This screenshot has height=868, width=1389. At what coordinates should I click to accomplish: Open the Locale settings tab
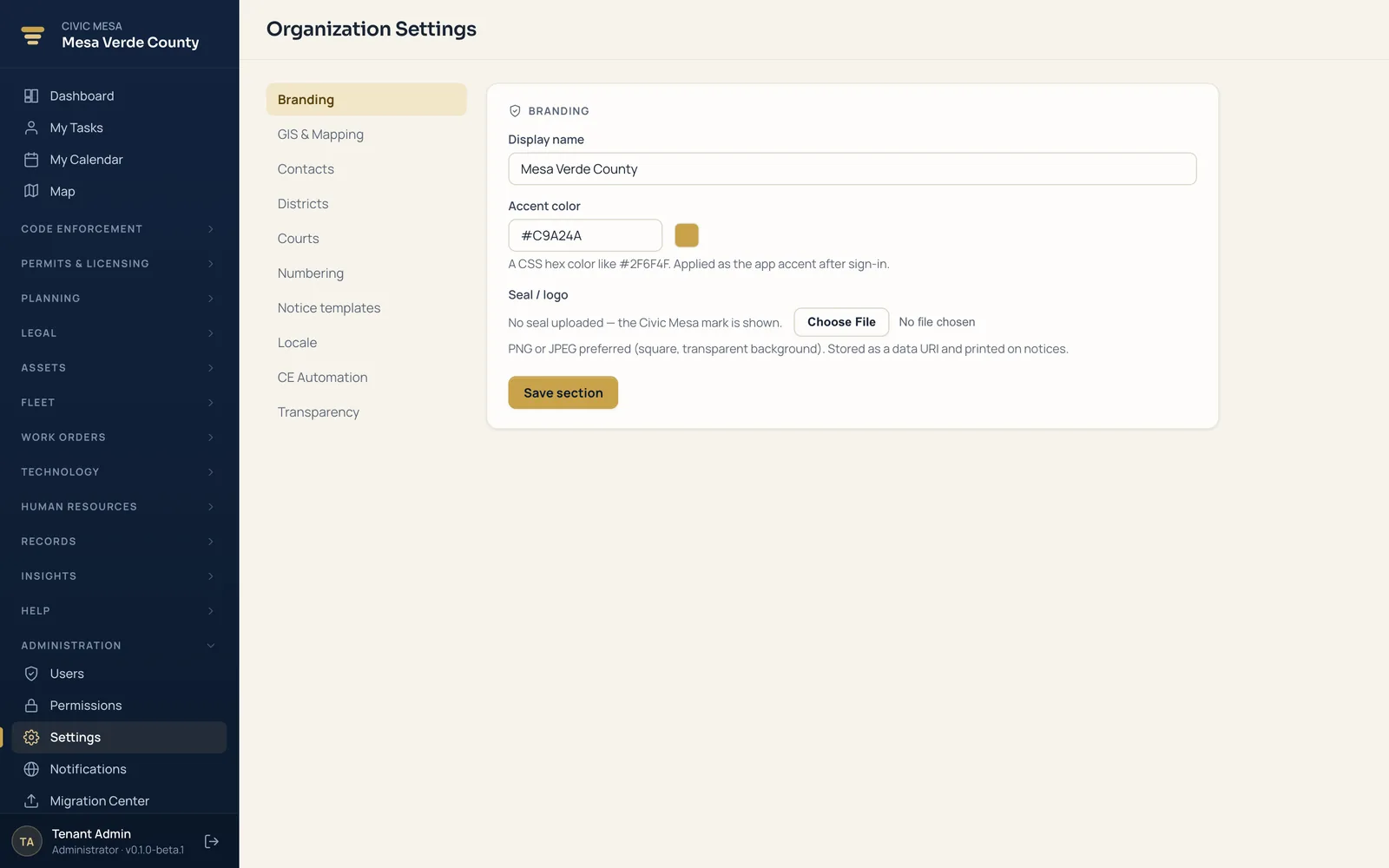point(366,343)
